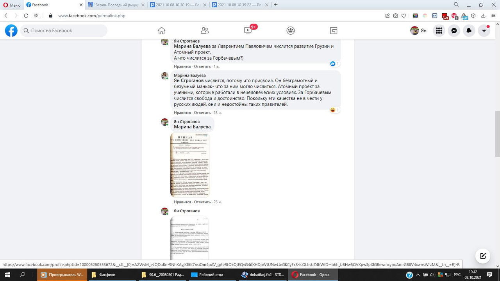Open the ПРИКАЗ document image thumbnail

[x=190, y=165]
